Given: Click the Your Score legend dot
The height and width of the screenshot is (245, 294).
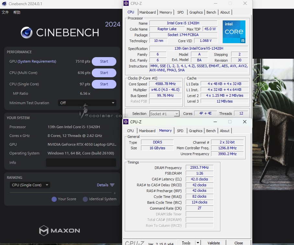Looking at the screenshot, I should point(54,199).
